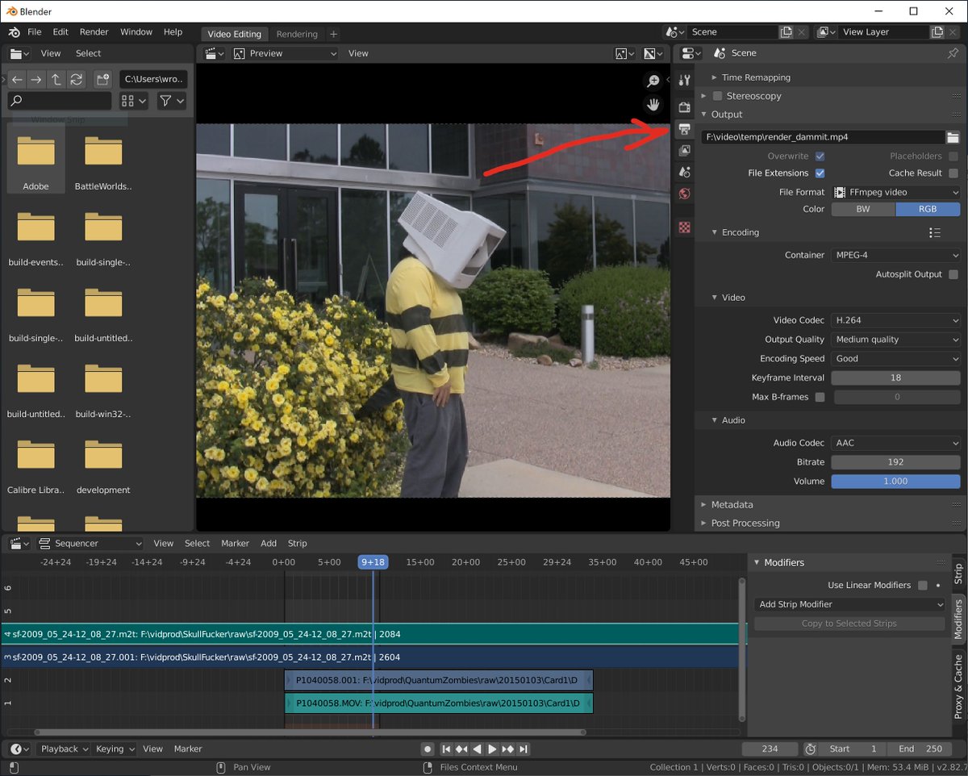Disable the Overwrite checkbox
Screen dimensions: 968x776
(820, 156)
